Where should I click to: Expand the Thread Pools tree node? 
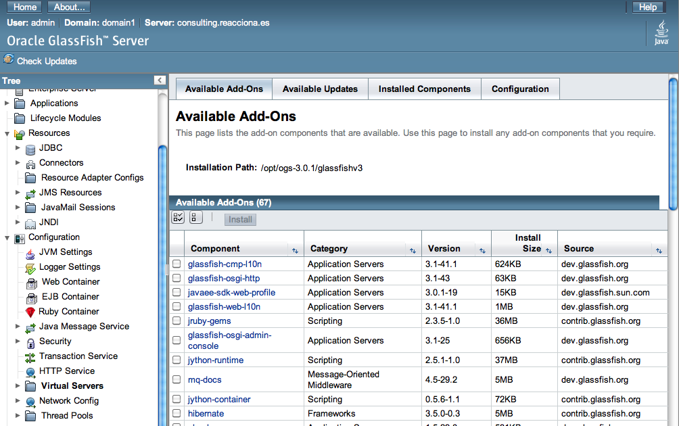[18, 416]
